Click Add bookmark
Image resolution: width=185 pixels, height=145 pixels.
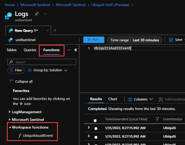(x=172, y=99)
